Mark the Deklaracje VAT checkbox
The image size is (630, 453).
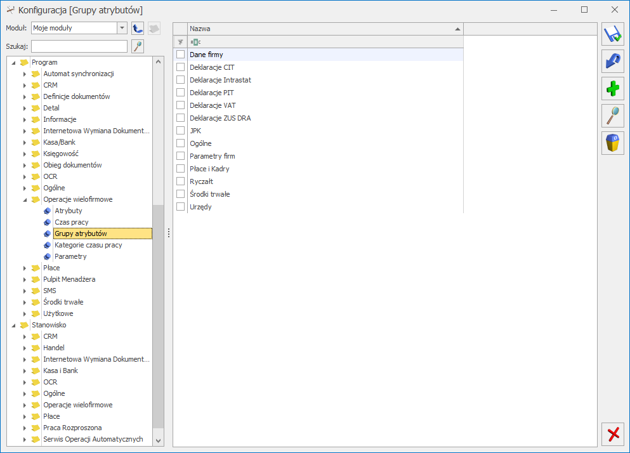pyautogui.click(x=180, y=105)
